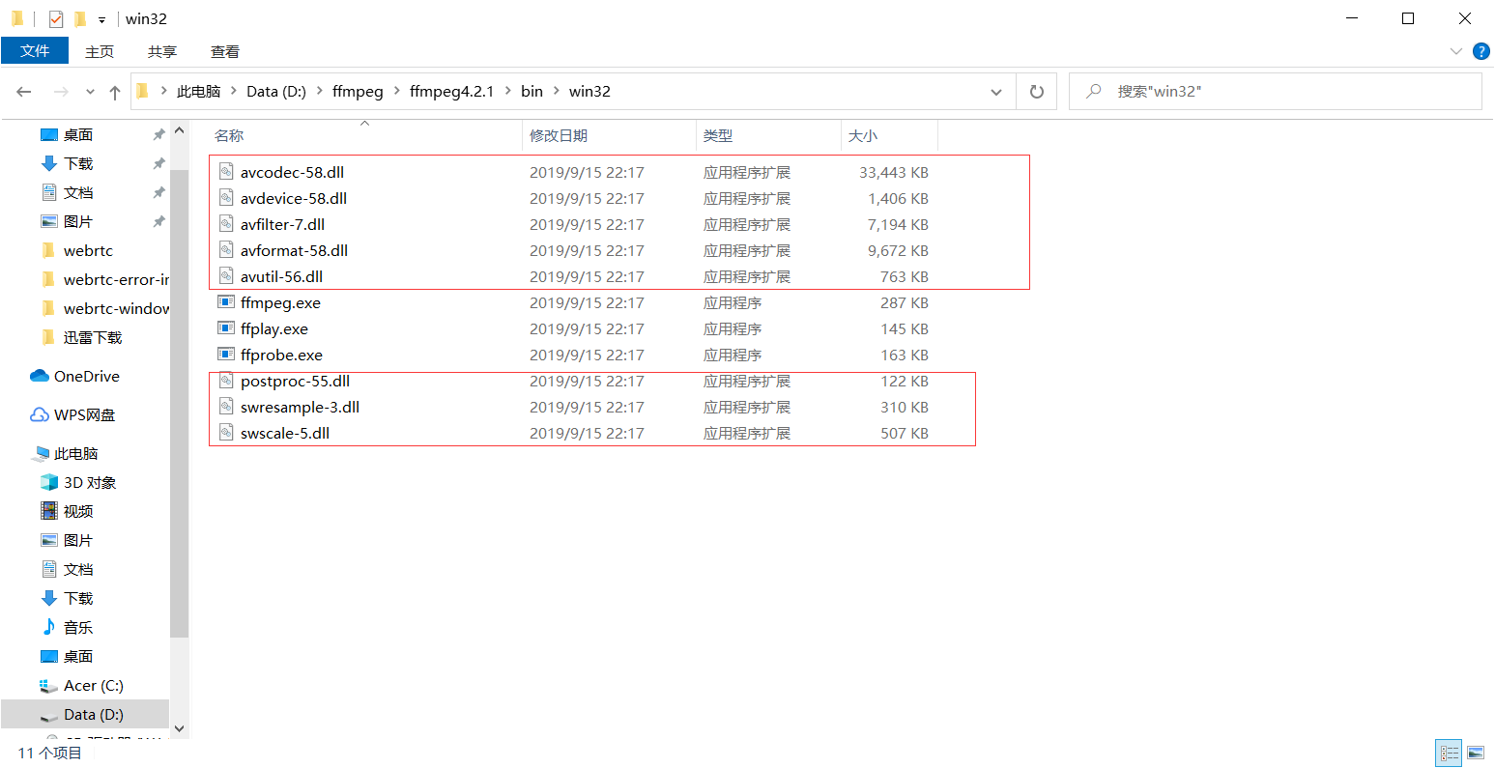Go up one folder level

(x=115, y=92)
